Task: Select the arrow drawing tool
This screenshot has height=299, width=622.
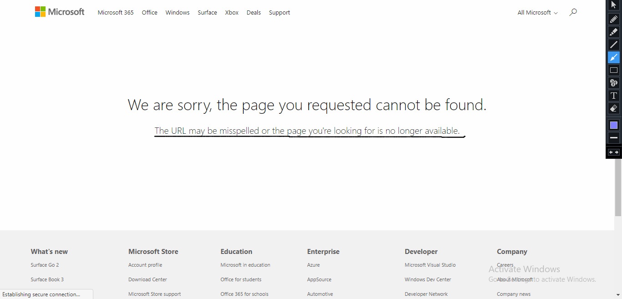Action: (613, 57)
